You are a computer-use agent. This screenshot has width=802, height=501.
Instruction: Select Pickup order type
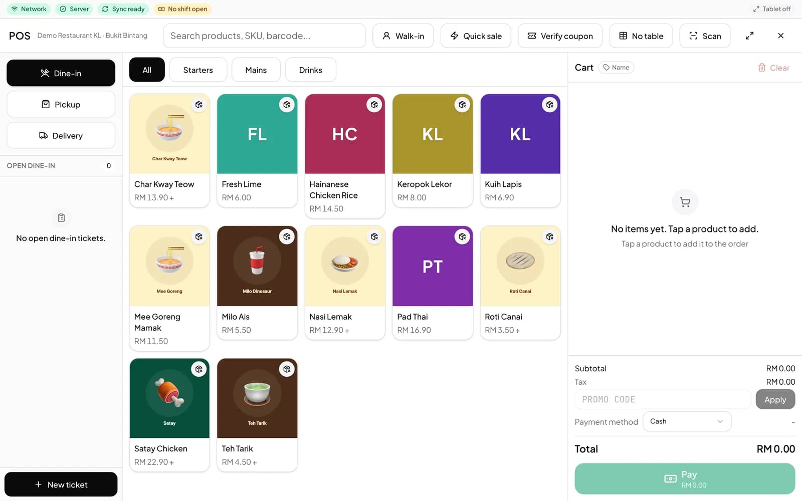point(61,104)
